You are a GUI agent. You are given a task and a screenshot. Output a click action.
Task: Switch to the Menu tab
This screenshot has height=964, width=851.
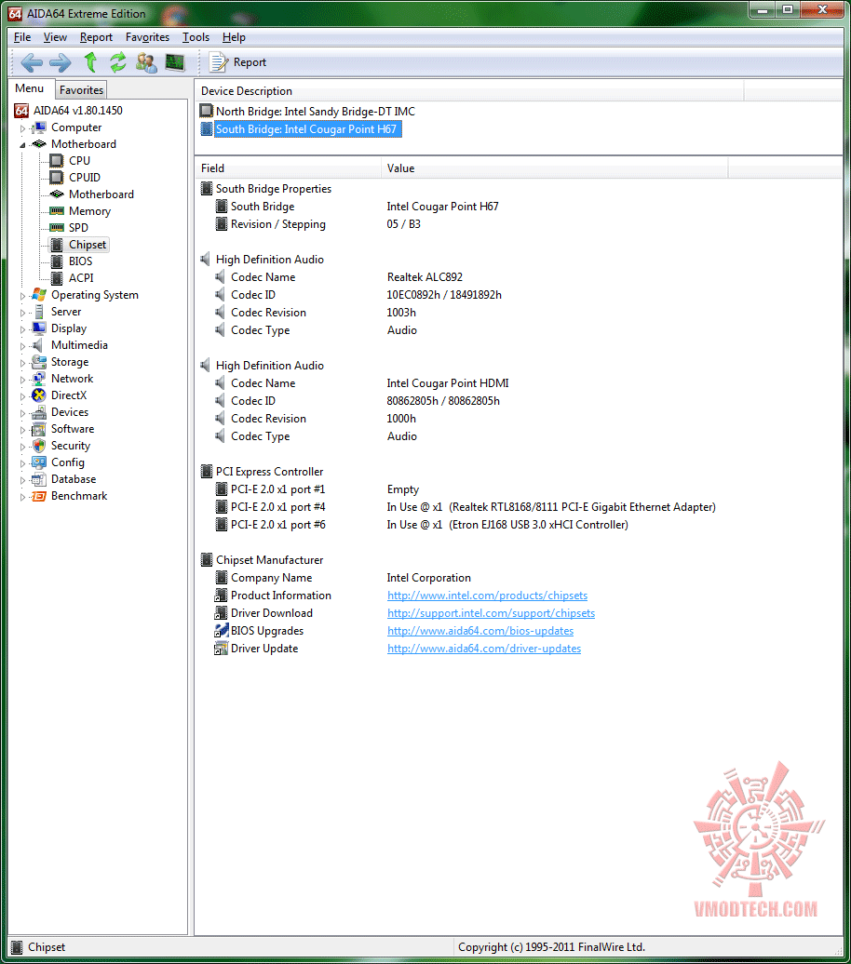[x=30, y=88]
